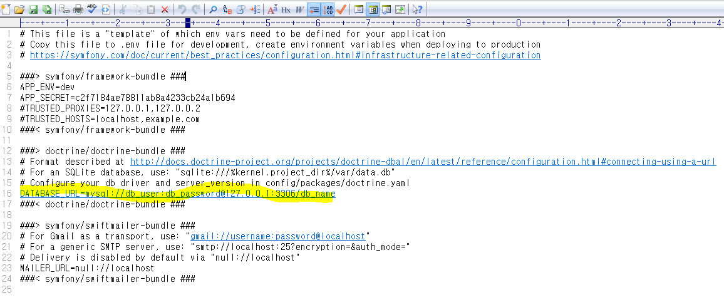Click the New document icon

click(7, 9)
